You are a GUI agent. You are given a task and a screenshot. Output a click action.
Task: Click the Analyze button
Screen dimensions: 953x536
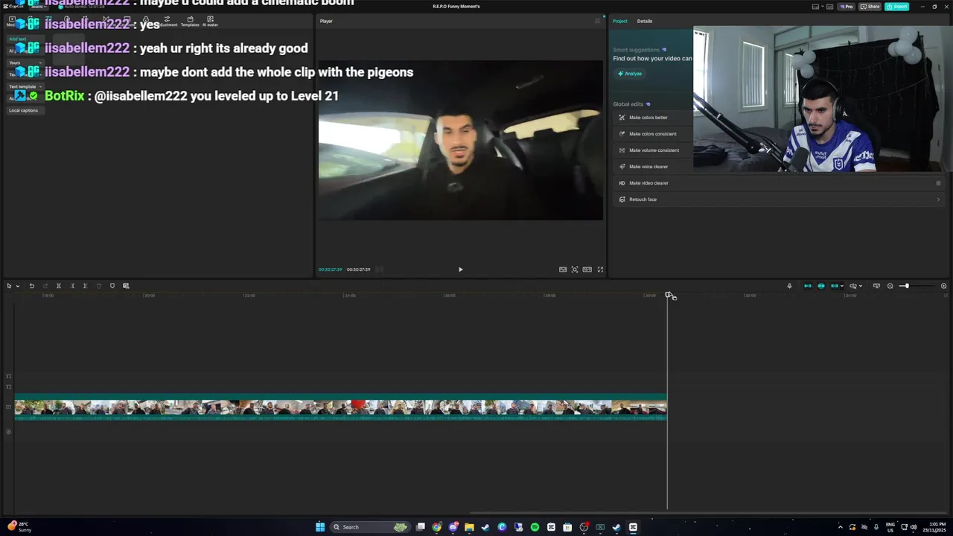[630, 74]
